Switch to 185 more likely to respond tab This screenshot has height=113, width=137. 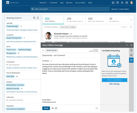pyautogui.click(x=75, y=20)
